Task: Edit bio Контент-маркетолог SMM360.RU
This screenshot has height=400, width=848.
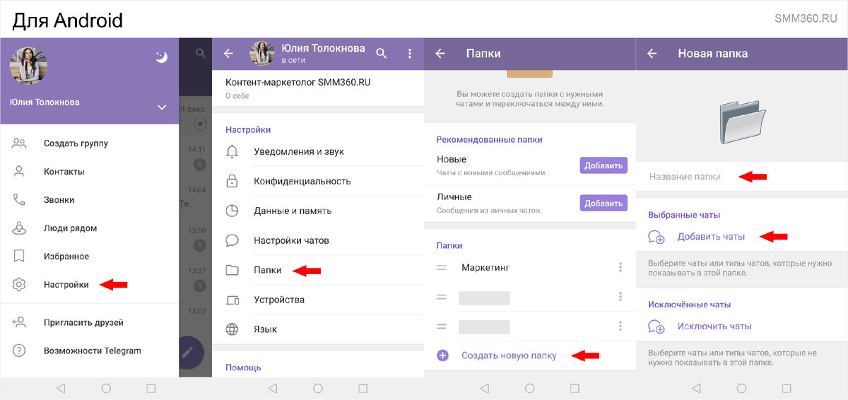Action: pyautogui.click(x=318, y=88)
